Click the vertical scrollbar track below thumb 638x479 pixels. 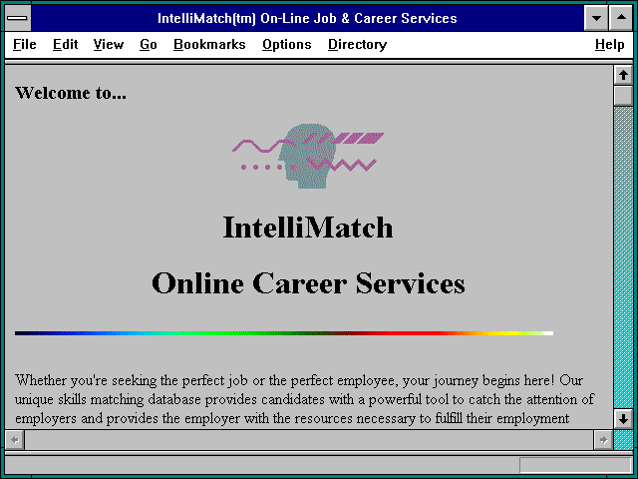pos(623,257)
